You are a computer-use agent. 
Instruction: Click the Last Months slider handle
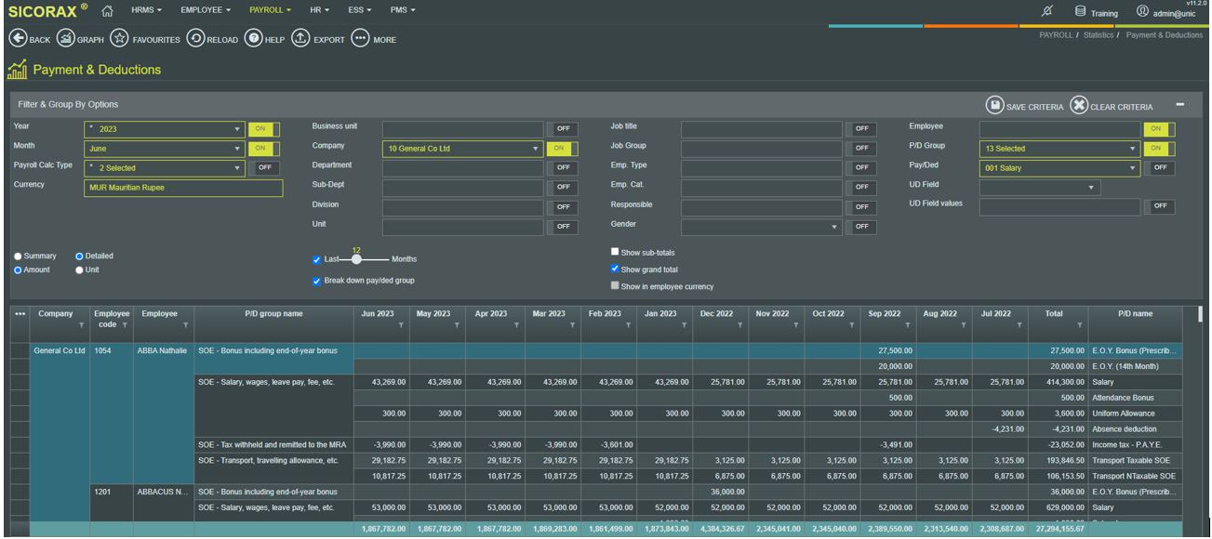click(355, 259)
